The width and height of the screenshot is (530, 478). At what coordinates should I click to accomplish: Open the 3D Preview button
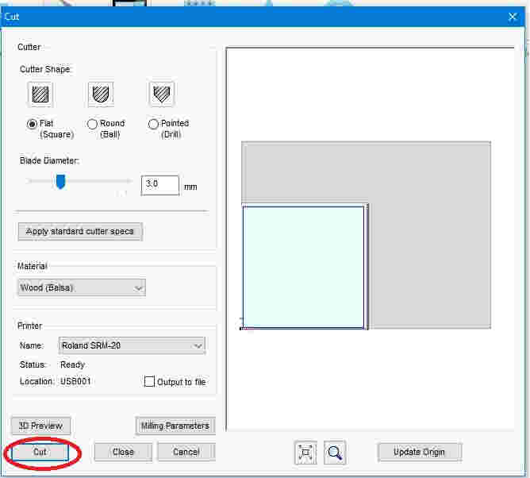[40, 426]
